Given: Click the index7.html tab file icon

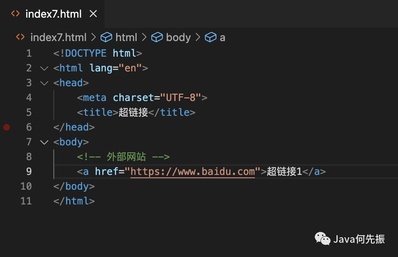Looking at the screenshot, I should (15, 14).
